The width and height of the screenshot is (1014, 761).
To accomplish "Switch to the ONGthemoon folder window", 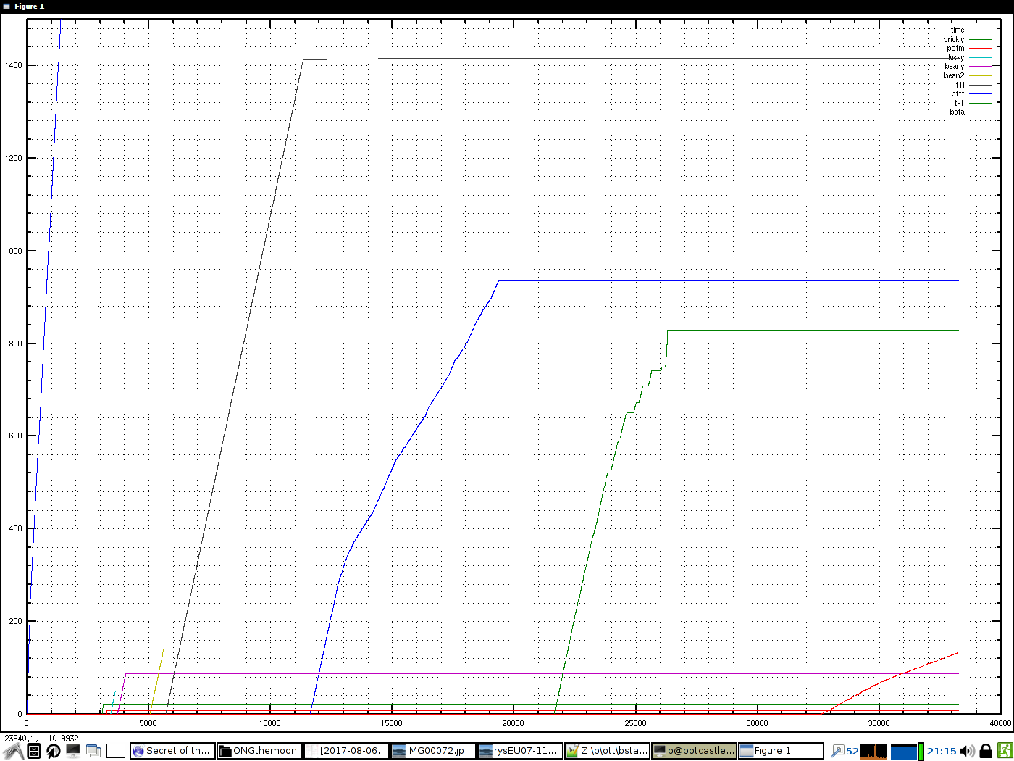I will [x=259, y=751].
